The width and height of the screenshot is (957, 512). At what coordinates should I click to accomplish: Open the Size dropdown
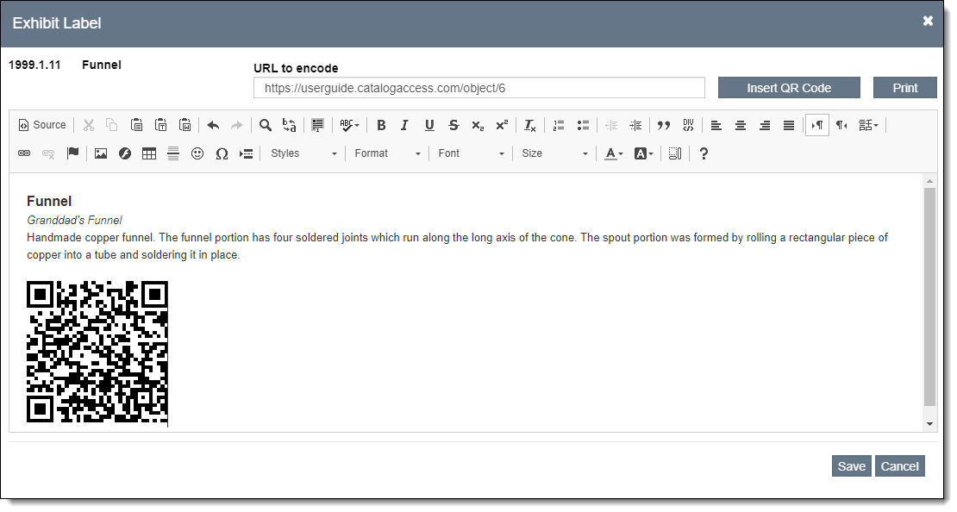pos(554,153)
